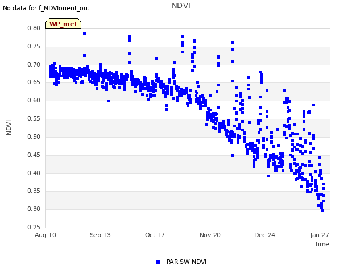The image size is (364, 273).
Task: Click the Nov 20 x-axis label
Action: click(210, 235)
